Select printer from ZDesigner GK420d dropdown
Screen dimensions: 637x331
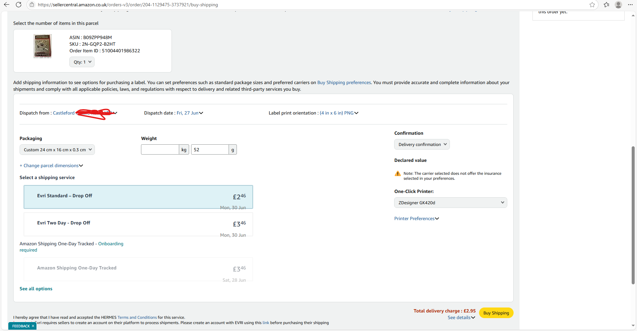451,203
